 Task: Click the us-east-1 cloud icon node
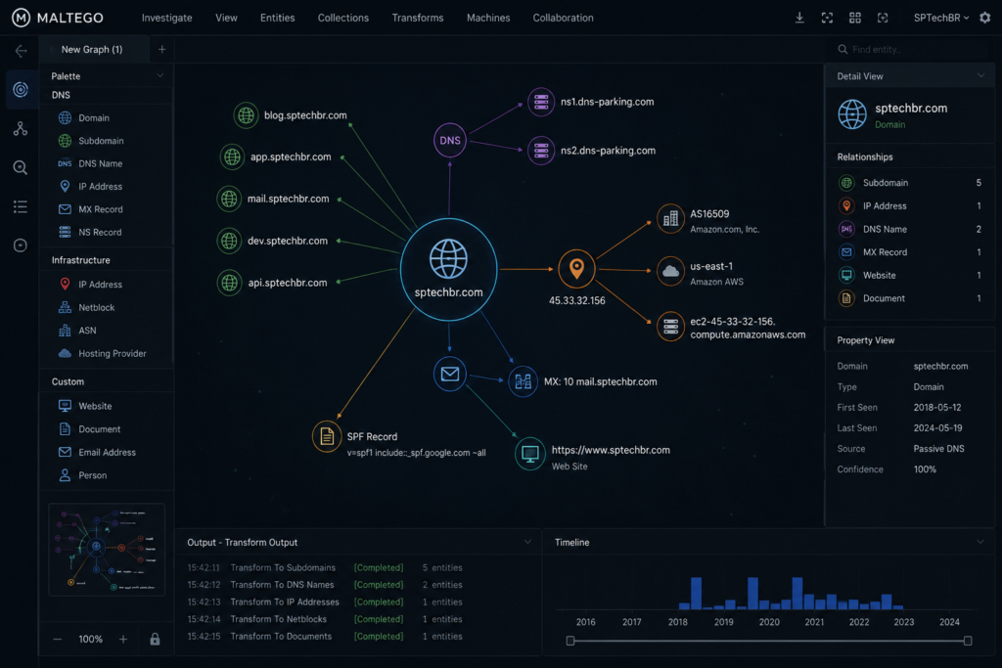670,272
